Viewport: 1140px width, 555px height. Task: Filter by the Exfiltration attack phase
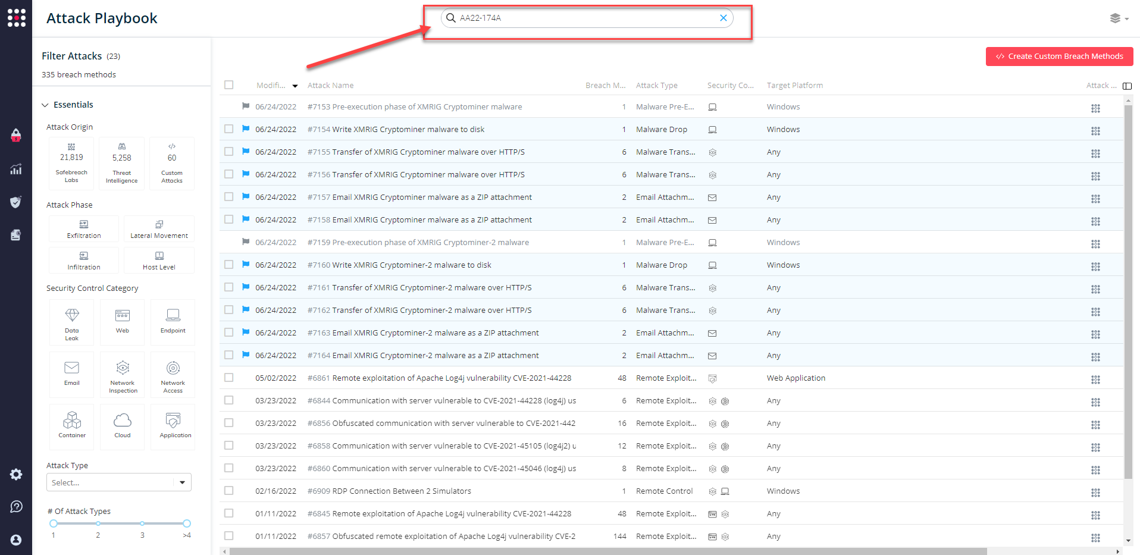(x=83, y=228)
